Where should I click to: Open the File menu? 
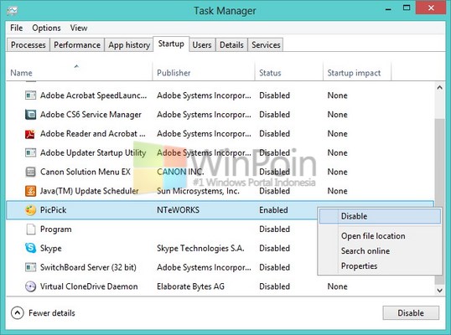[x=17, y=28]
